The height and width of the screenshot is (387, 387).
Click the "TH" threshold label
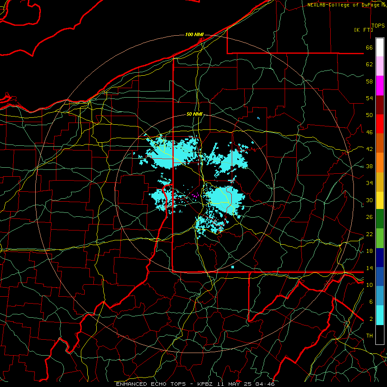(x=369, y=336)
